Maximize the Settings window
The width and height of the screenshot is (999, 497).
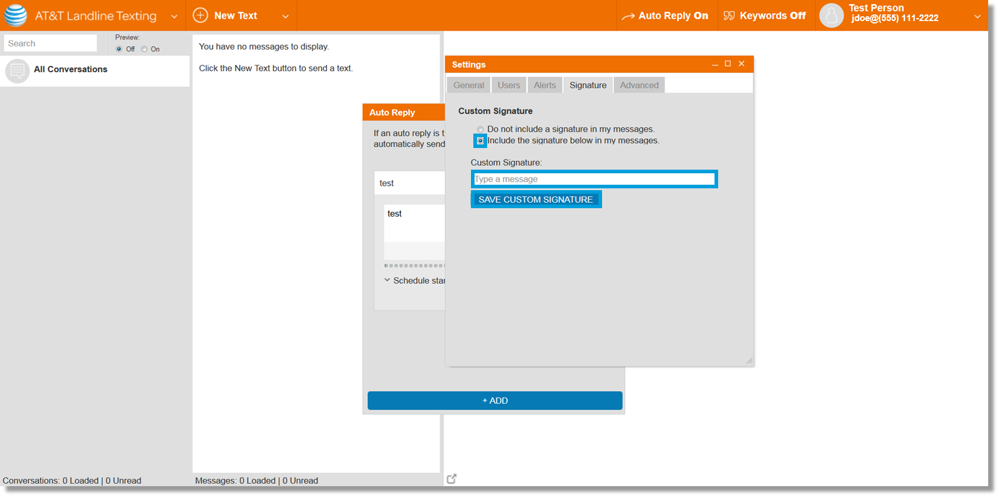(728, 63)
